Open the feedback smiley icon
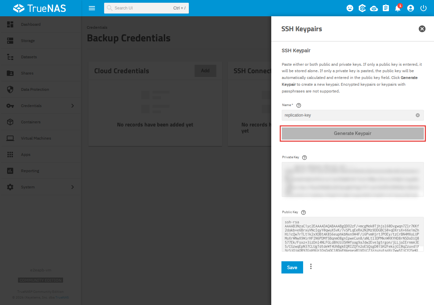The image size is (434, 305). (350, 8)
